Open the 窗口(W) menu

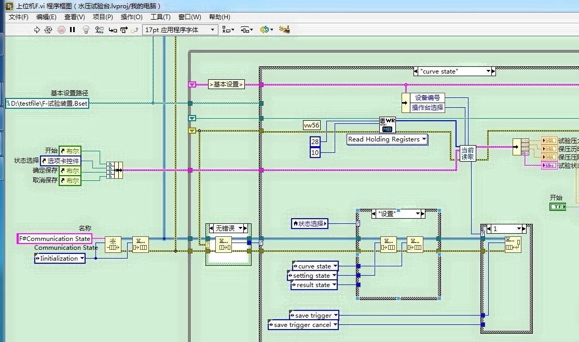coord(189,17)
